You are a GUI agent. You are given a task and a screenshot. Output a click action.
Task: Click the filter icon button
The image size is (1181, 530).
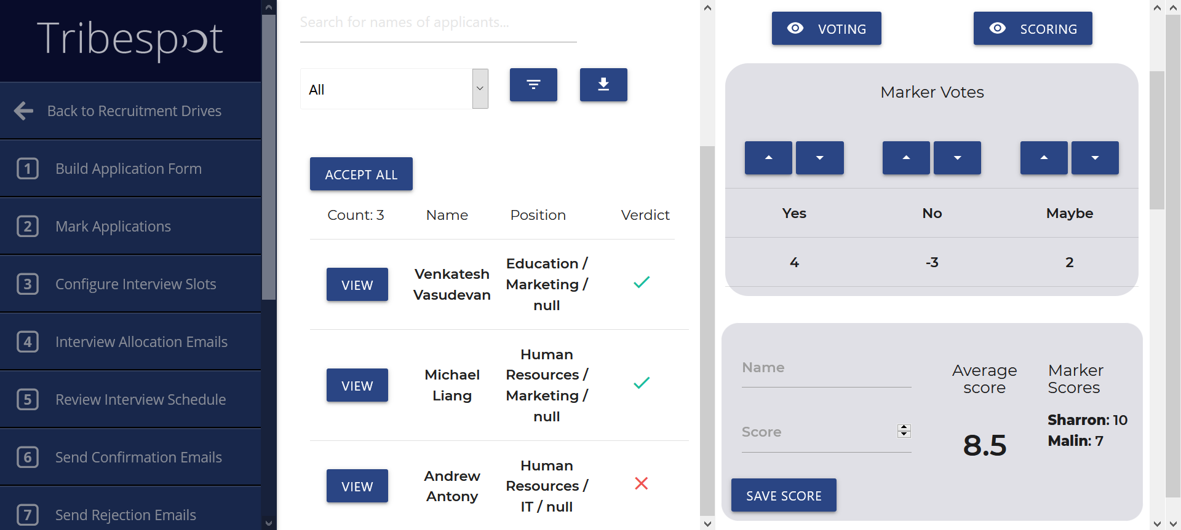533,85
